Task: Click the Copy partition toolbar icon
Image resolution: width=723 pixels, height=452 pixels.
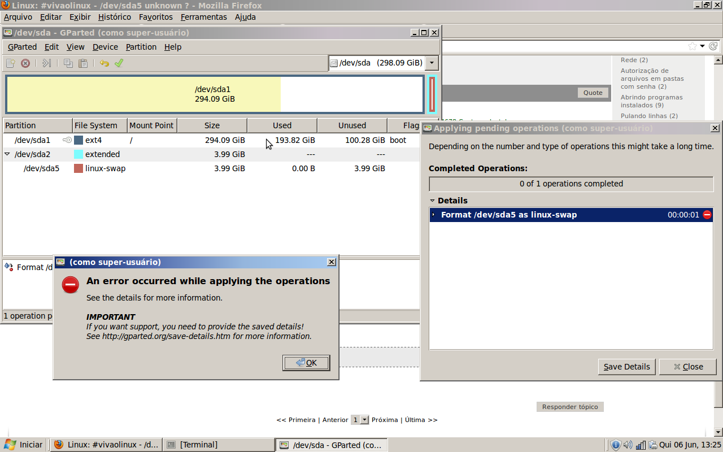Action: (68, 63)
